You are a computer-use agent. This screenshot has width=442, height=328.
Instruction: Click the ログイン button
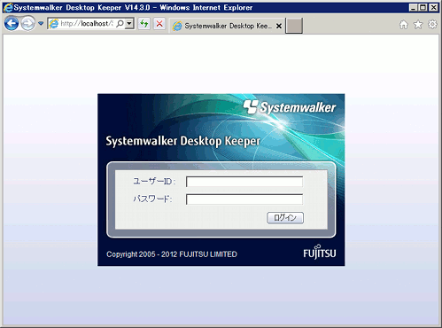point(285,218)
